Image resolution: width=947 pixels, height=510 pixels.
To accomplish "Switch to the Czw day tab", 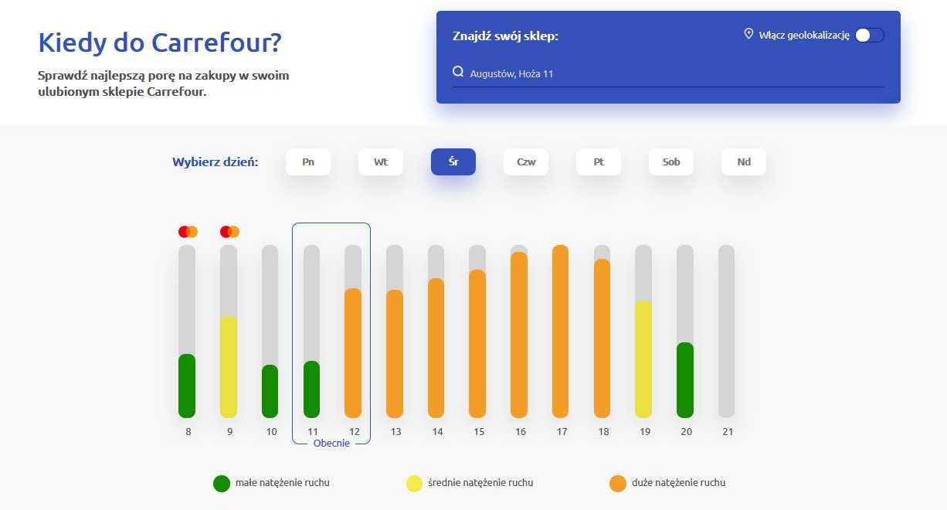I will coord(526,162).
